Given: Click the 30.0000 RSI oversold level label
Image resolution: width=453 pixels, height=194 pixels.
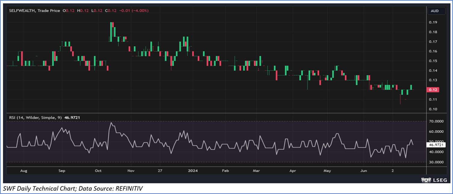Looking at the screenshot, I should click(x=435, y=162).
